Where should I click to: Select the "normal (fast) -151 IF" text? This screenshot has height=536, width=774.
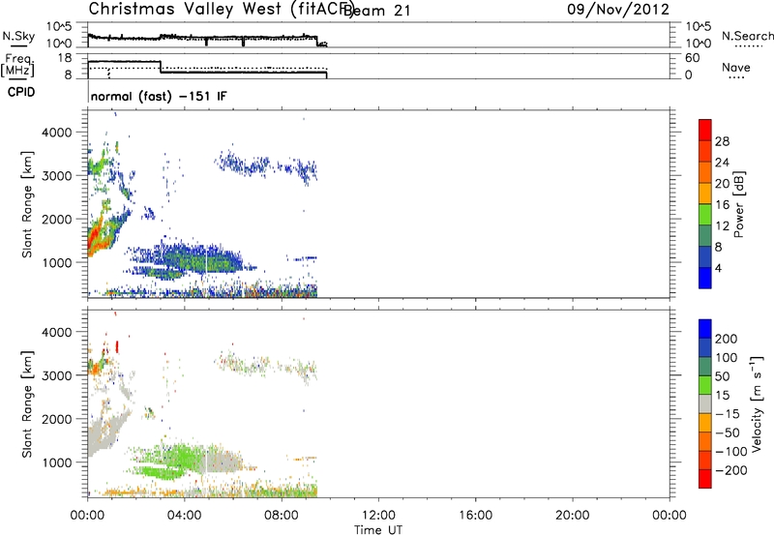(159, 96)
